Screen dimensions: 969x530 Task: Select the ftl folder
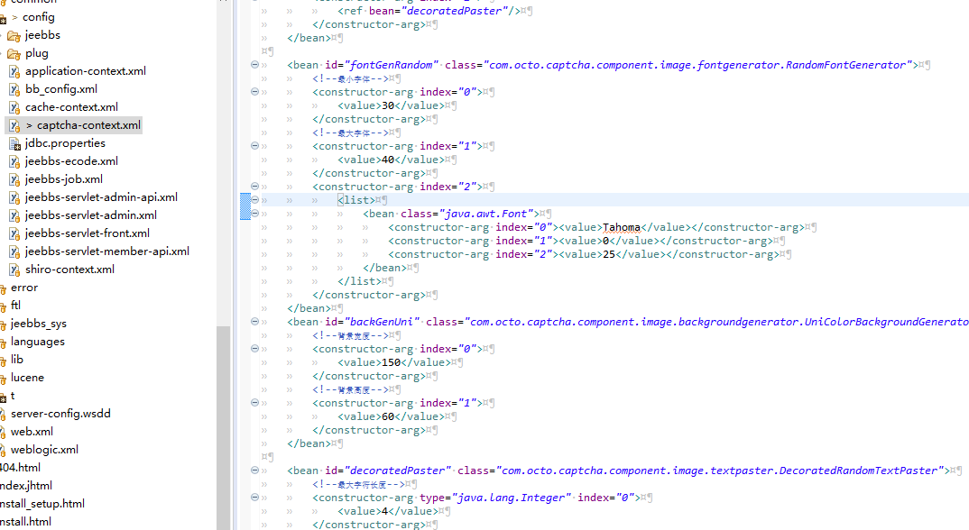15,306
